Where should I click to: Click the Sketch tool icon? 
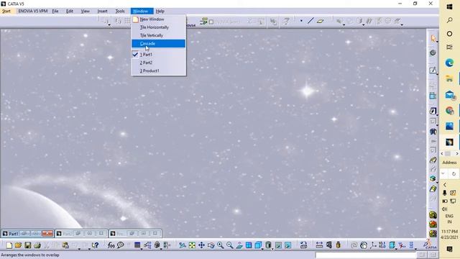click(x=433, y=71)
